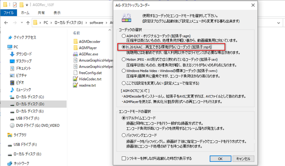The image size is (285, 166).
Task: Open ライブラリ in navigation pane
Action: (17, 135)
